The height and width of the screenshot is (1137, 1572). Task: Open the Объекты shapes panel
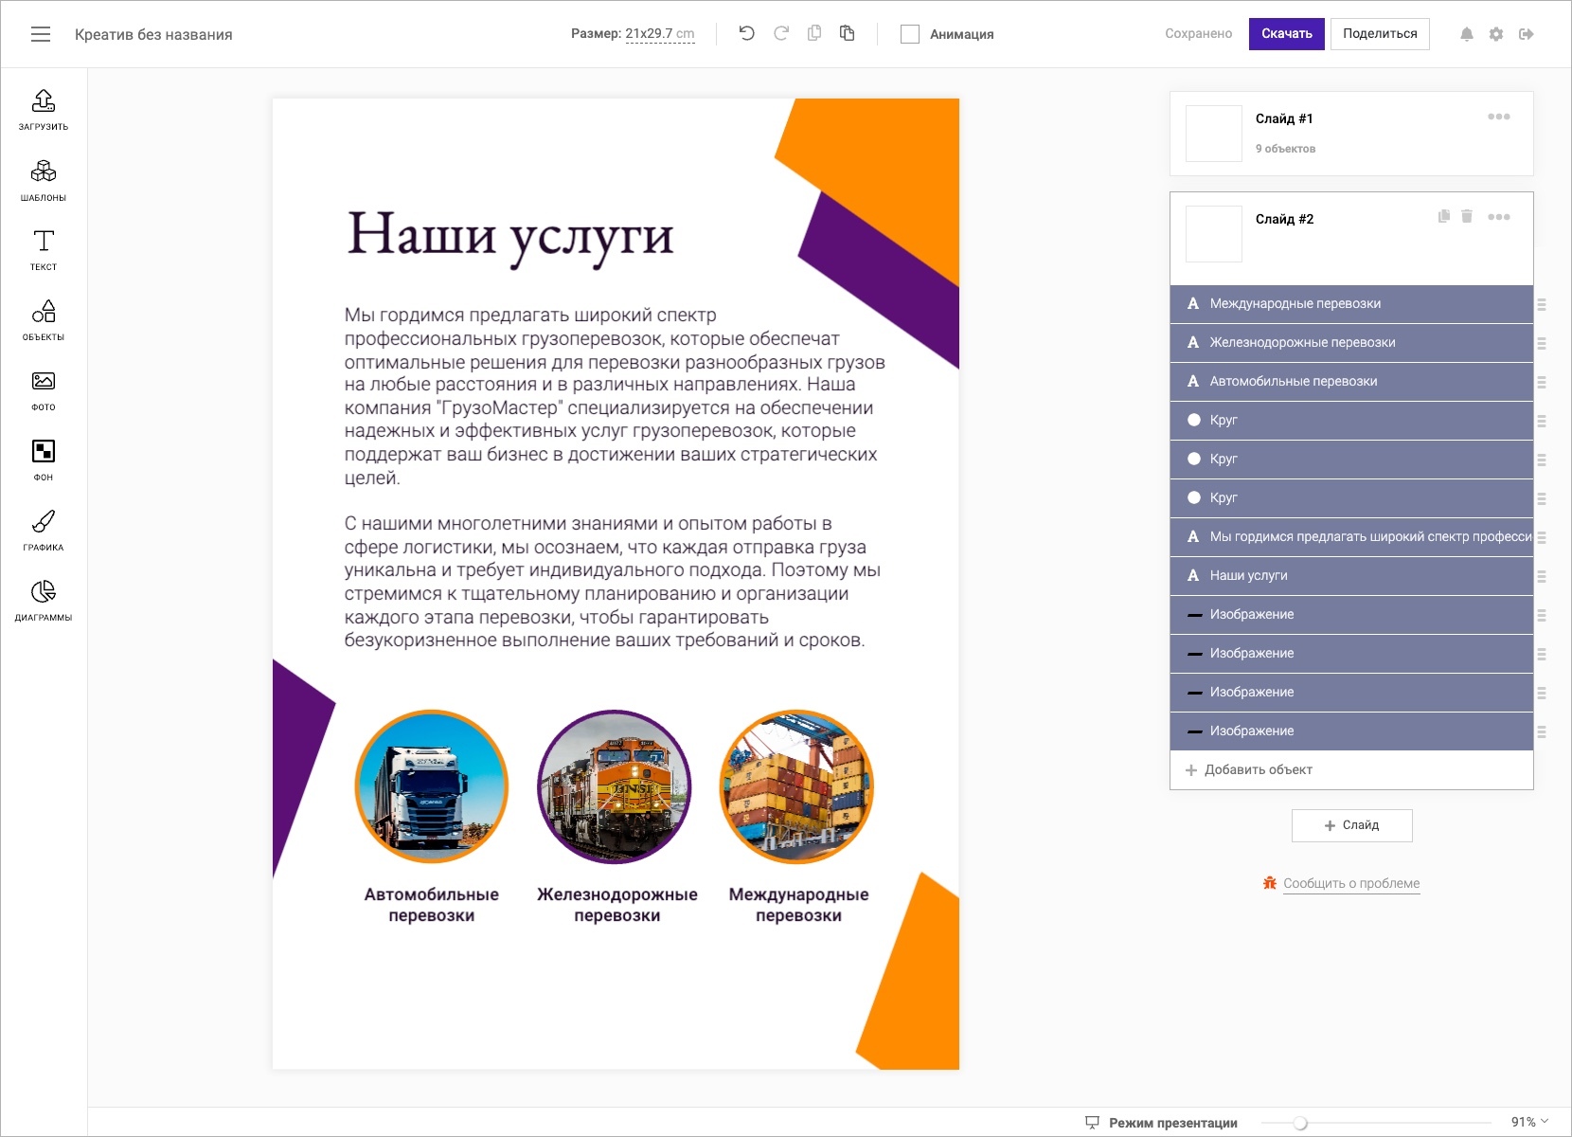tap(44, 320)
